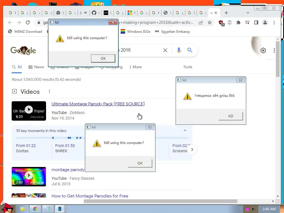Open search Tools

click(187, 67)
